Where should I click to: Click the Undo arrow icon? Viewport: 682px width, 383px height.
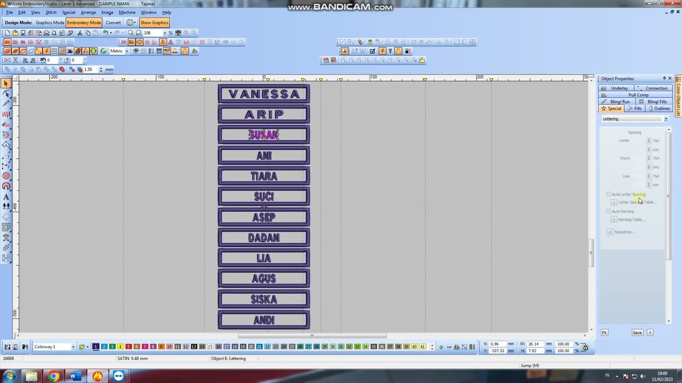point(105,33)
